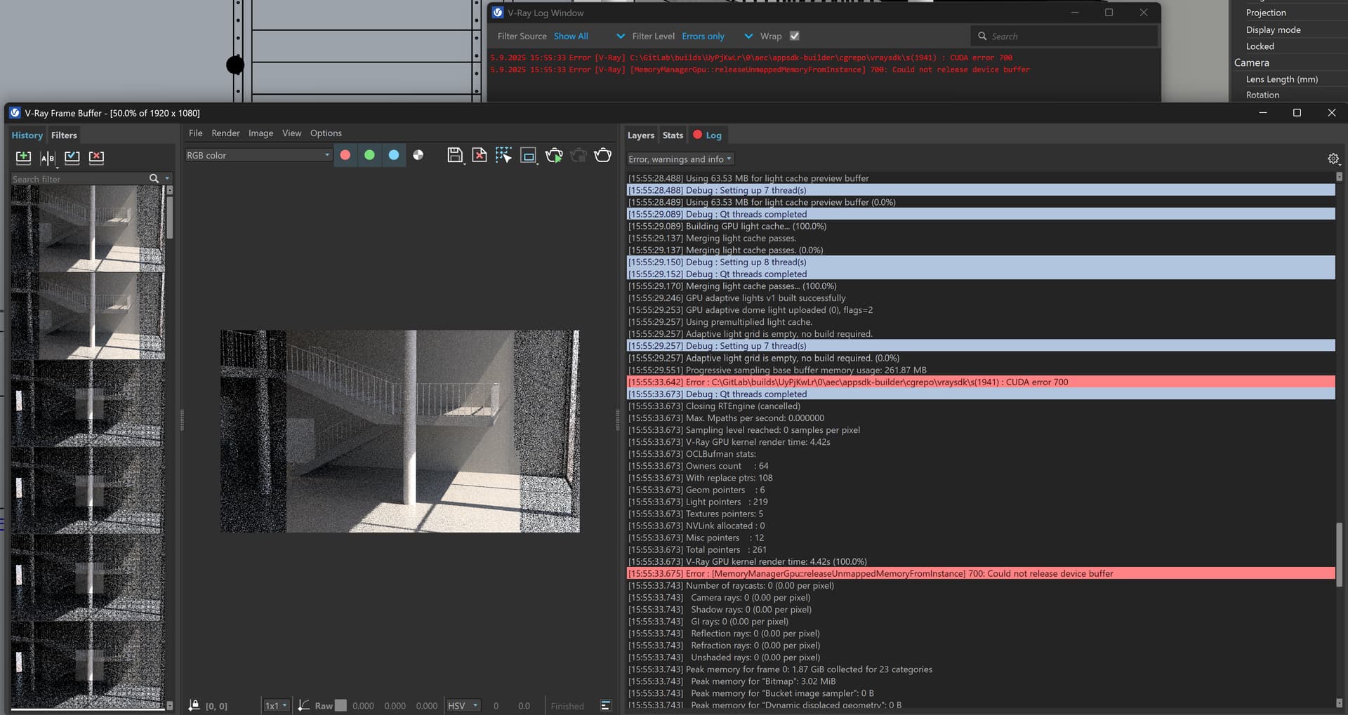Save the current render image

pyautogui.click(x=455, y=155)
